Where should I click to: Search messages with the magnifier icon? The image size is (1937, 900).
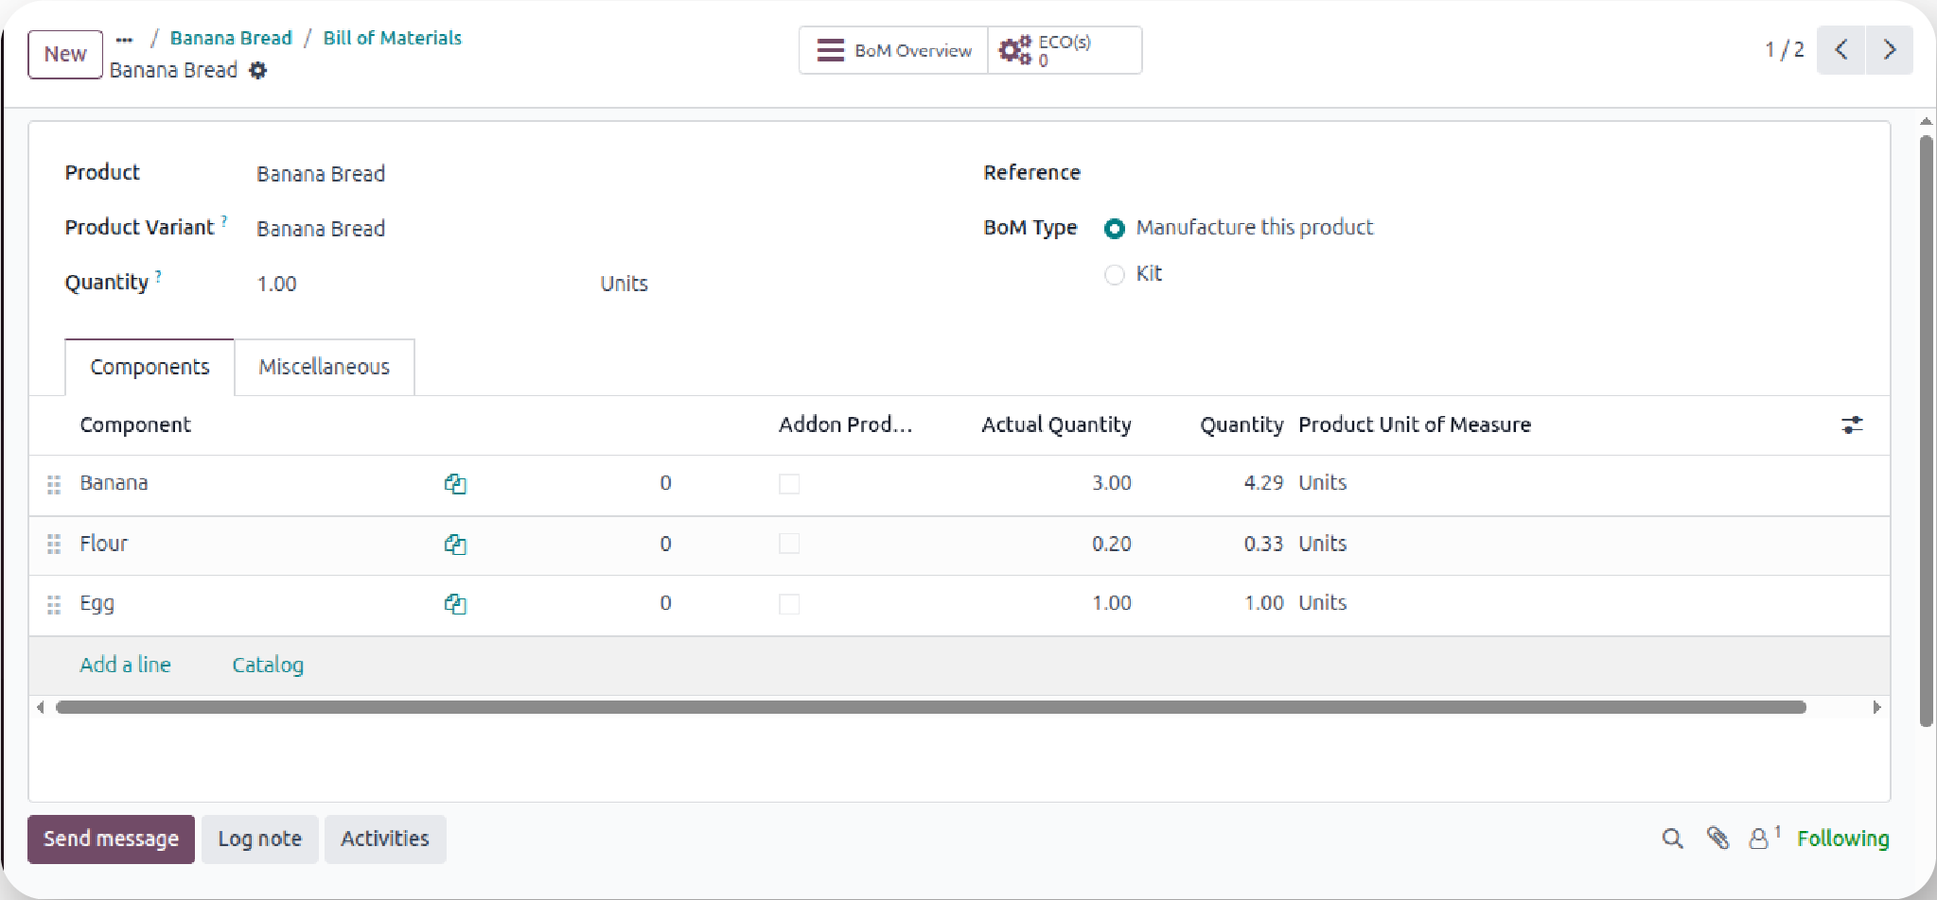click(1672, 839)
